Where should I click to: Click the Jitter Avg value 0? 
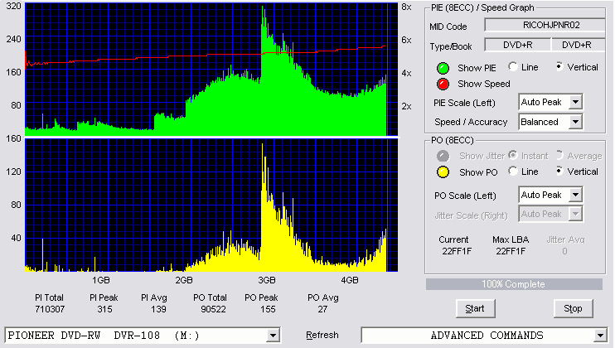point(564,251)
